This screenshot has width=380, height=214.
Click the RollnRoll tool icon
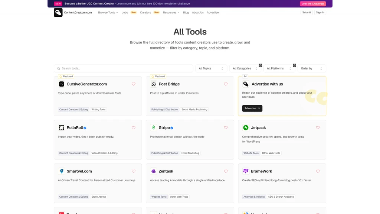[x=62, y=128]
